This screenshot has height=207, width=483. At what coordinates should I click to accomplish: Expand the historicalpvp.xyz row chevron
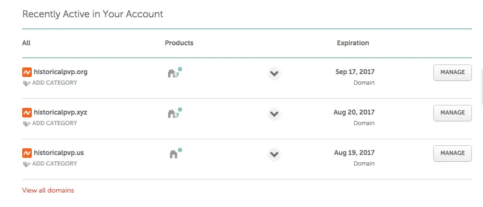click(274, 114)
